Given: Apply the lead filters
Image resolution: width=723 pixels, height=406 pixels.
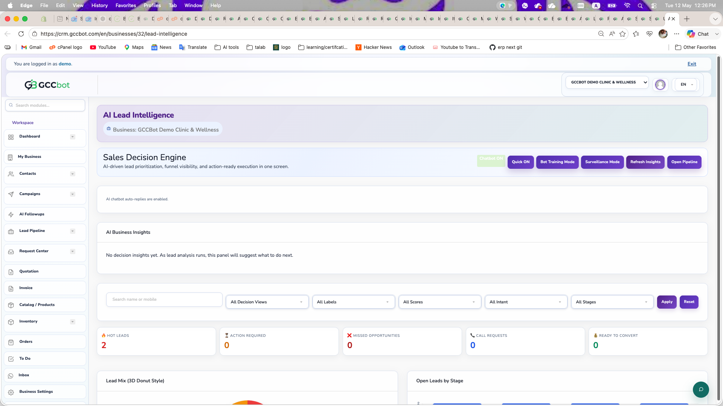Looking at the screenshot, I should (x=667, y=302).
